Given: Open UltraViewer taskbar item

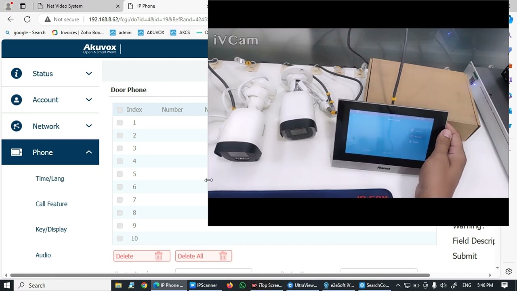Looking at the screenshot, I should click(303, 285).
